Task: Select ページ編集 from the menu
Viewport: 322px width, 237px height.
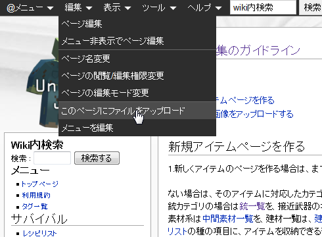Action: coord(137,24)
